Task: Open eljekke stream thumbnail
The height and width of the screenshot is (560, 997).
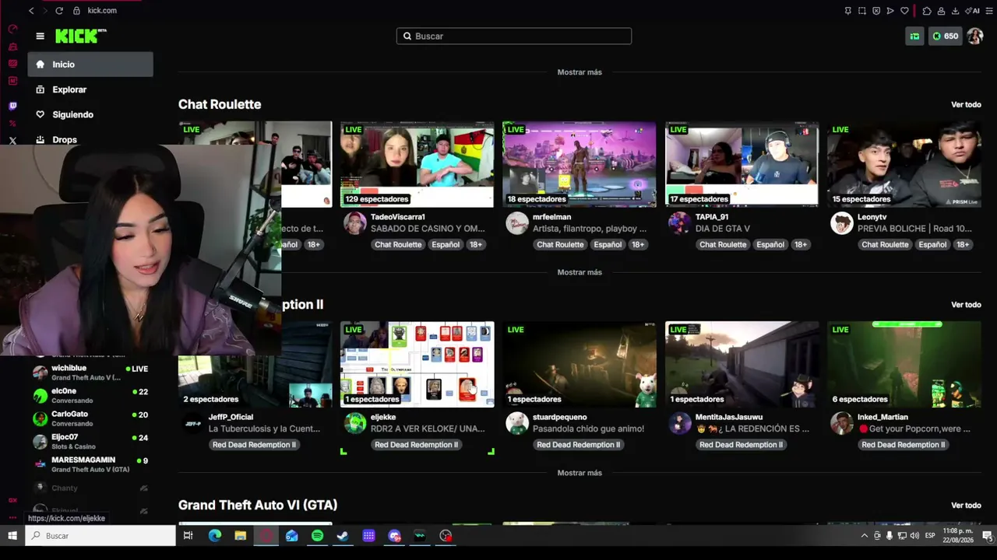Action: click(417, 364)
